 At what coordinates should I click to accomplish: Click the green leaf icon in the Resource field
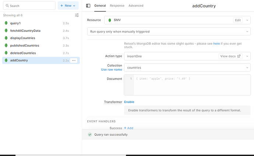coord(110,20)
